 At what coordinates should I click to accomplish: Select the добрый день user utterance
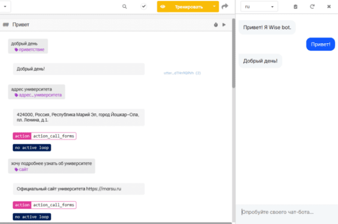coord(28,46)
